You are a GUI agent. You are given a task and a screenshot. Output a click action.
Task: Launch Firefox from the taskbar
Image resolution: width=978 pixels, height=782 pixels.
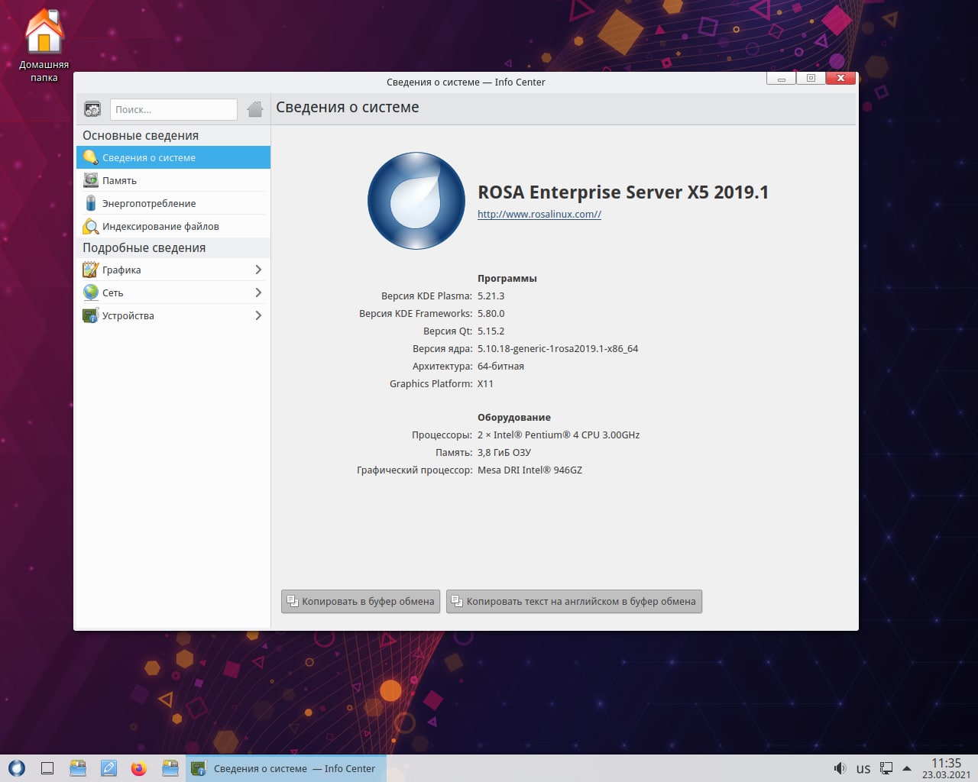coord(139,768)
